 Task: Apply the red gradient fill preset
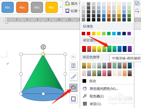(x=84, y=49)
